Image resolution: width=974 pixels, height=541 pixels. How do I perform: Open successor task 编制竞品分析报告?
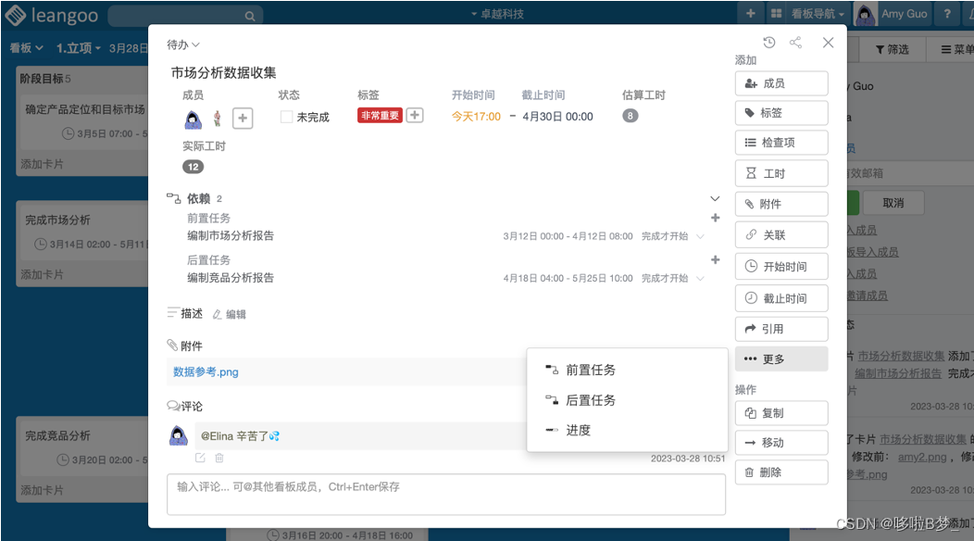coord(231,278)
